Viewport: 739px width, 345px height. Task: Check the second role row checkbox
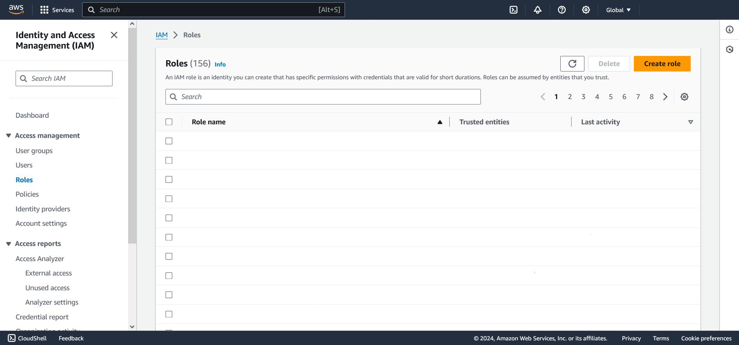[x=169, y=160]
